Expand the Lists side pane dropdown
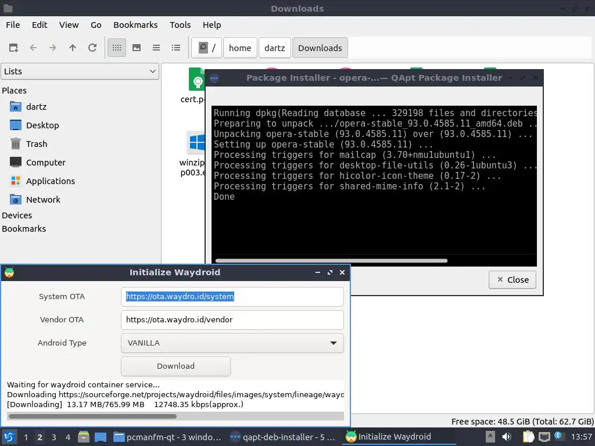 pyautogui.click(x=80, y=71)
